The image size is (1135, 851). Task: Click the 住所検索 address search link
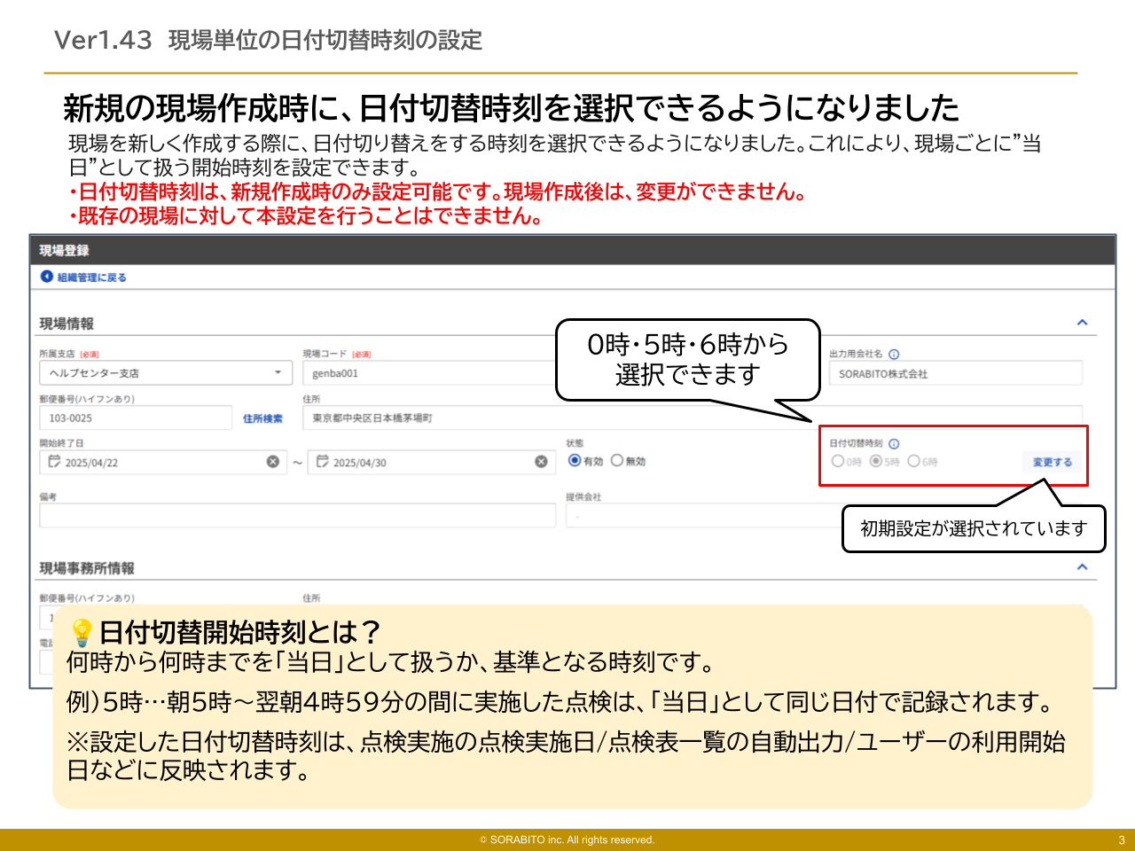tap(263, 418)
